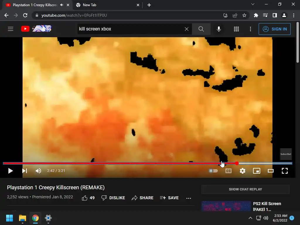This screenshot has height=225, width=300.
Task: Reload the page
Action: point(25,15)
